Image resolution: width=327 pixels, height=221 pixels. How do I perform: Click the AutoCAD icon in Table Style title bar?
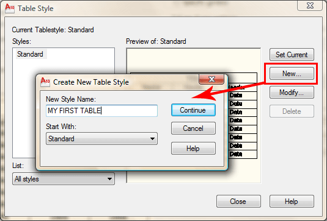tap(10, 9)
